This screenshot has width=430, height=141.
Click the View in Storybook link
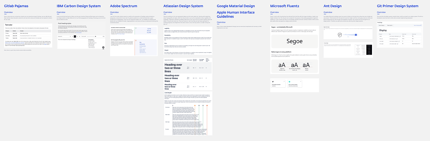pos(417,25)
